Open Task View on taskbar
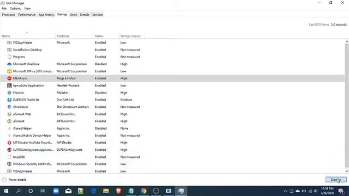This screenshot has height=196, width=349. tap(43, 191)
